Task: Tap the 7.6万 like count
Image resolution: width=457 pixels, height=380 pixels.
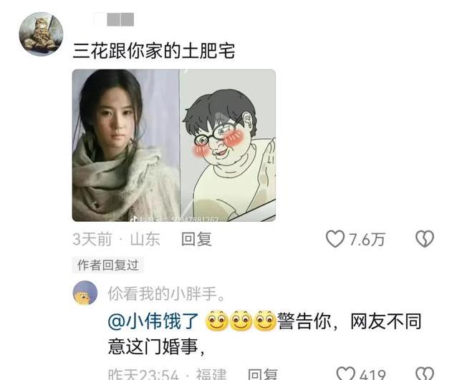Action: pyautogui.click(x=367, y=240)
